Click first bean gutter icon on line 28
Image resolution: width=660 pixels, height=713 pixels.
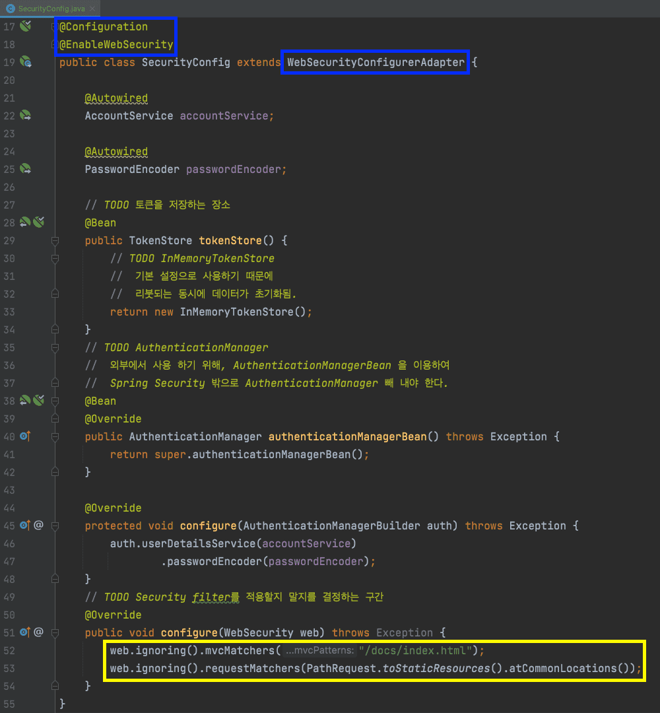25,222
